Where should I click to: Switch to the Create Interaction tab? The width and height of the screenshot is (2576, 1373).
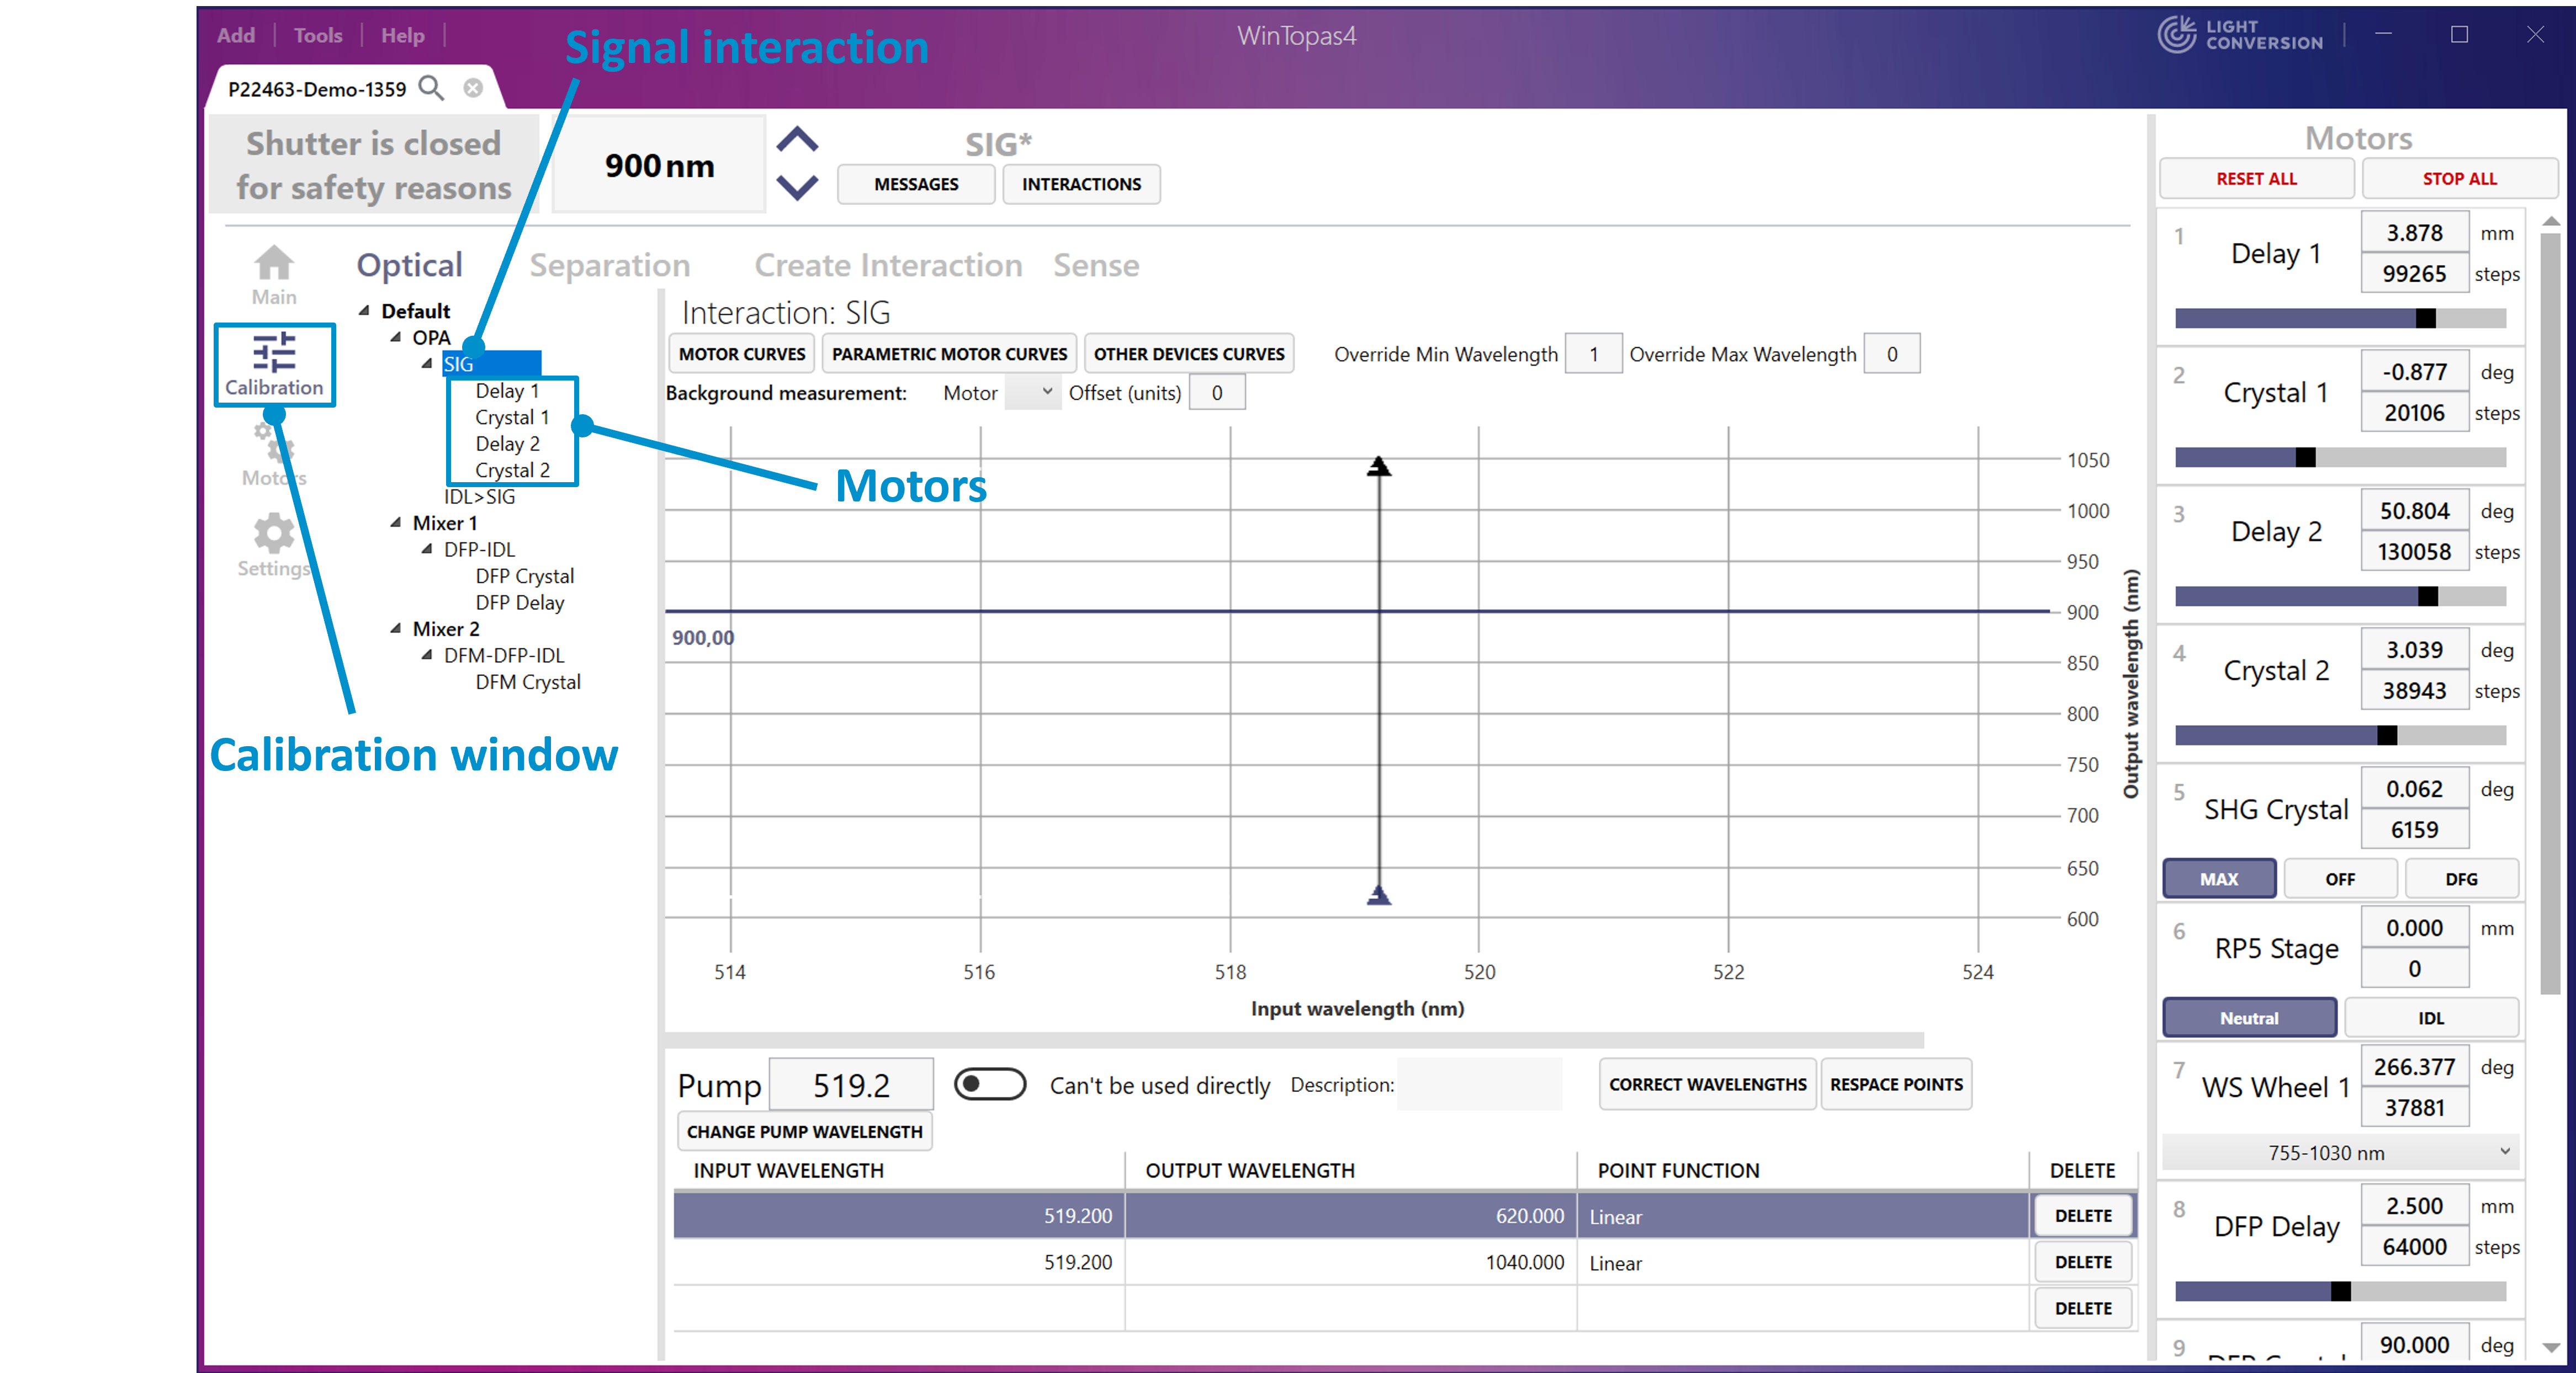(888, 265)
